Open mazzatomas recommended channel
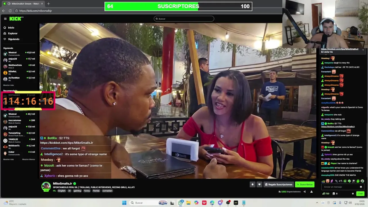The height and width of the screenshot is (207, 368). click(x=19, y=121)
